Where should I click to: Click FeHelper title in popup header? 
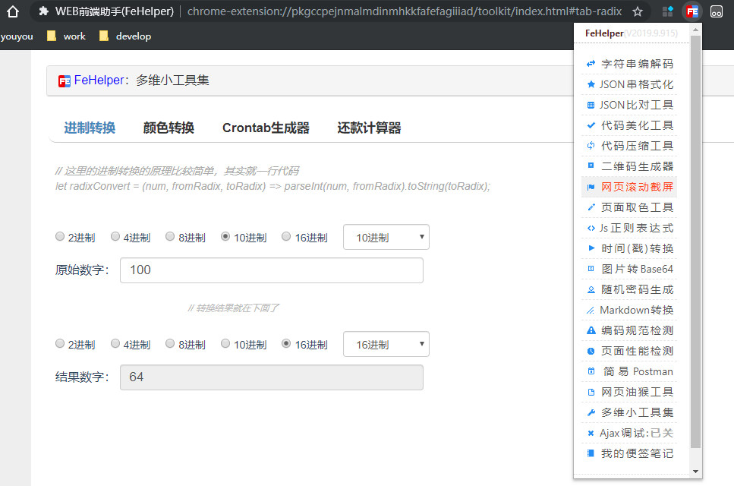604,33
